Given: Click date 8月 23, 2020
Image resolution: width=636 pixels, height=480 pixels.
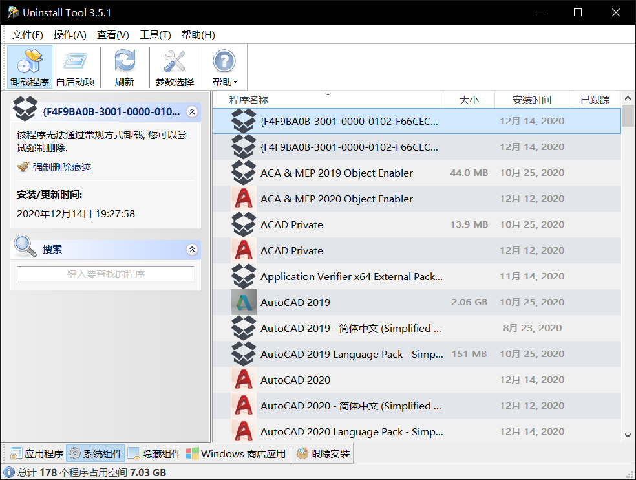Looking at the screenshot, I should pos(532,328).
